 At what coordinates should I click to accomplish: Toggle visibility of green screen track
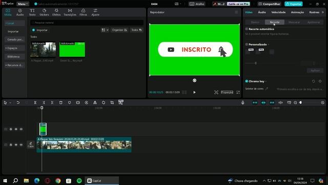16,129
